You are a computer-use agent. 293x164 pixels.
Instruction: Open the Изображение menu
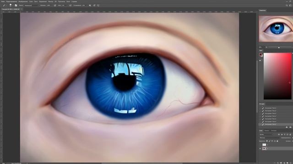click(23, 1)
